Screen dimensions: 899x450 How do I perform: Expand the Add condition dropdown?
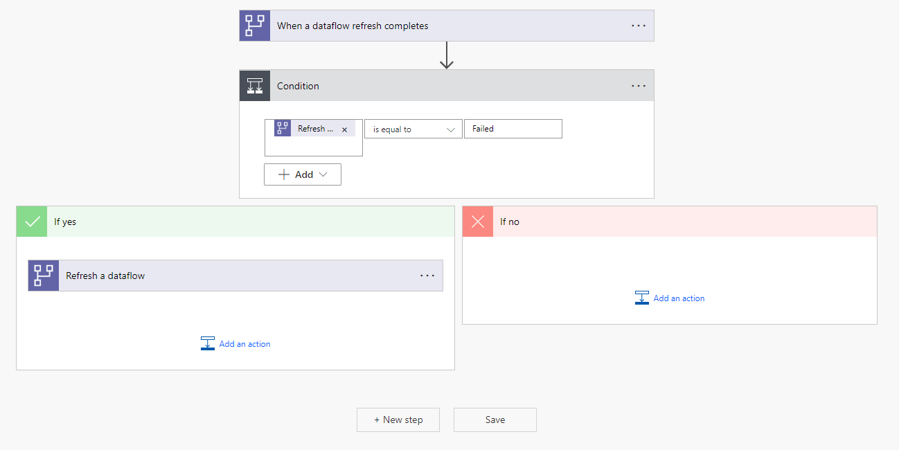pos(303,174)
